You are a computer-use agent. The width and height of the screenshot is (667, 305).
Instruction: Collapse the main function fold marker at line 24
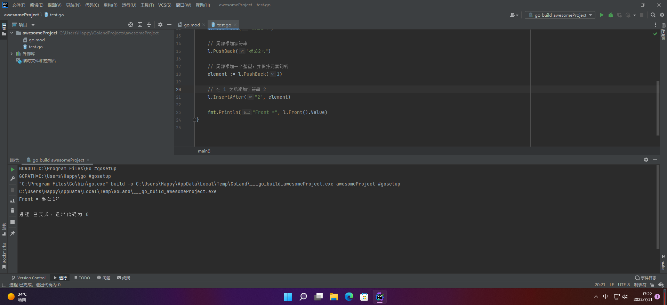point(194,120)
